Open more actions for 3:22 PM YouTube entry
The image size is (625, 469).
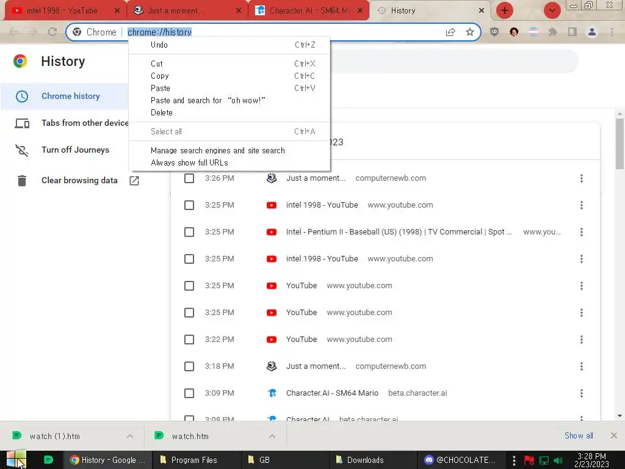(x=582, y=340)
